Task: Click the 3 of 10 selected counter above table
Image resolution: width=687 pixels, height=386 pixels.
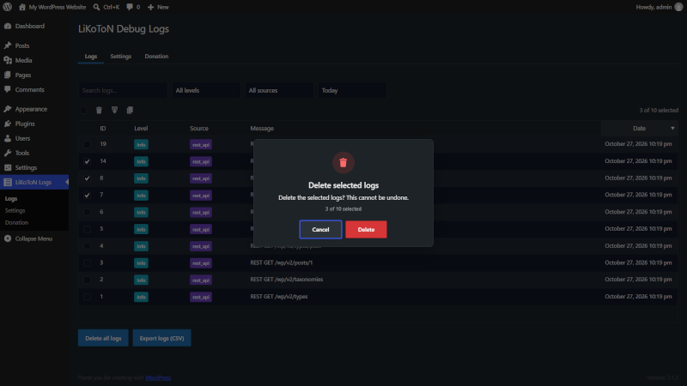Action: [659, 111]
